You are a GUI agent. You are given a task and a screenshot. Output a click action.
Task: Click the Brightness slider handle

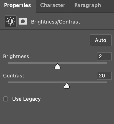[x=58, y=66]
